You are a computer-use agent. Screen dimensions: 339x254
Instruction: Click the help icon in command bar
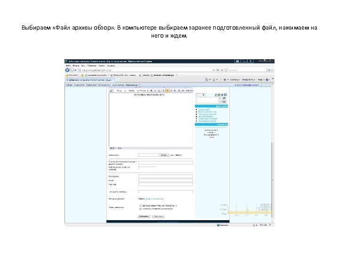pos(267,79)
